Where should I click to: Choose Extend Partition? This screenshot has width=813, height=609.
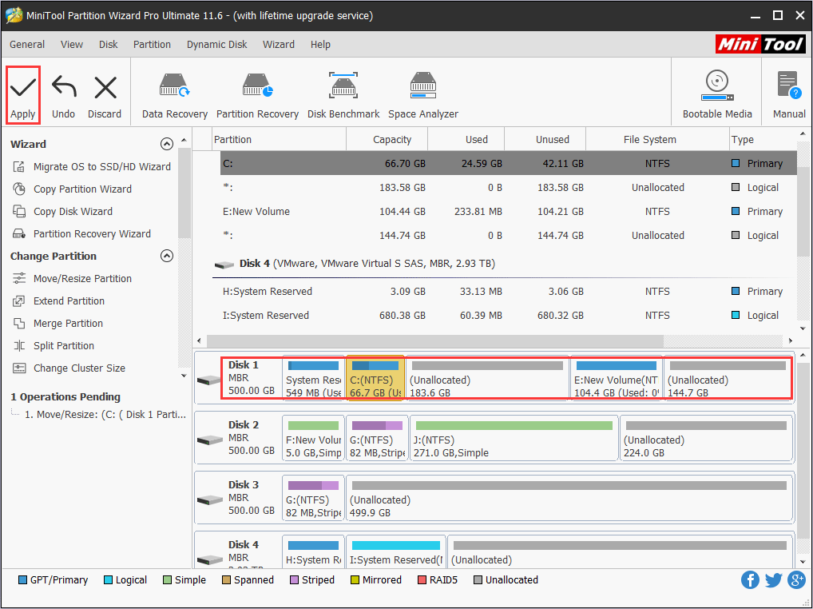coord(58,301)
